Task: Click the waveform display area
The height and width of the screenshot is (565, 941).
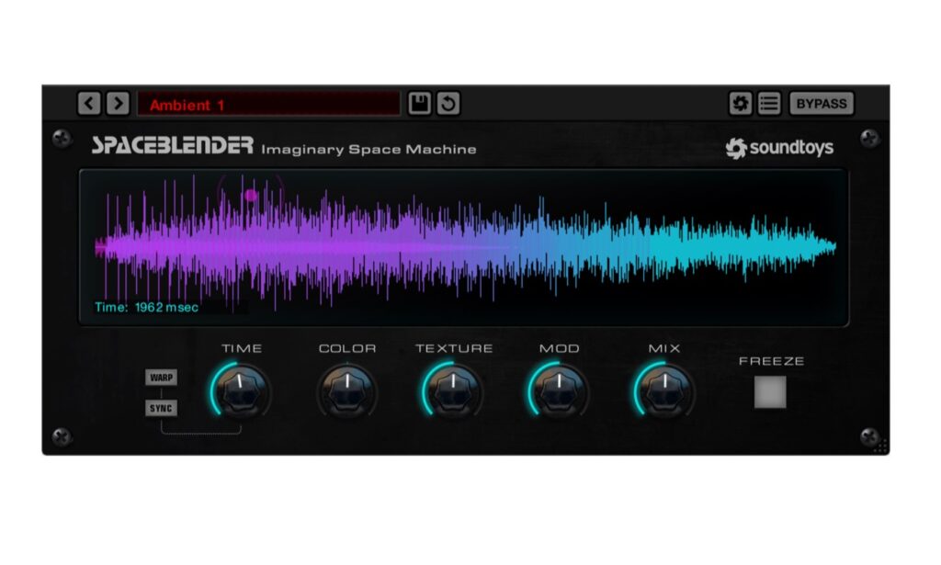Action: click(464, 247)
